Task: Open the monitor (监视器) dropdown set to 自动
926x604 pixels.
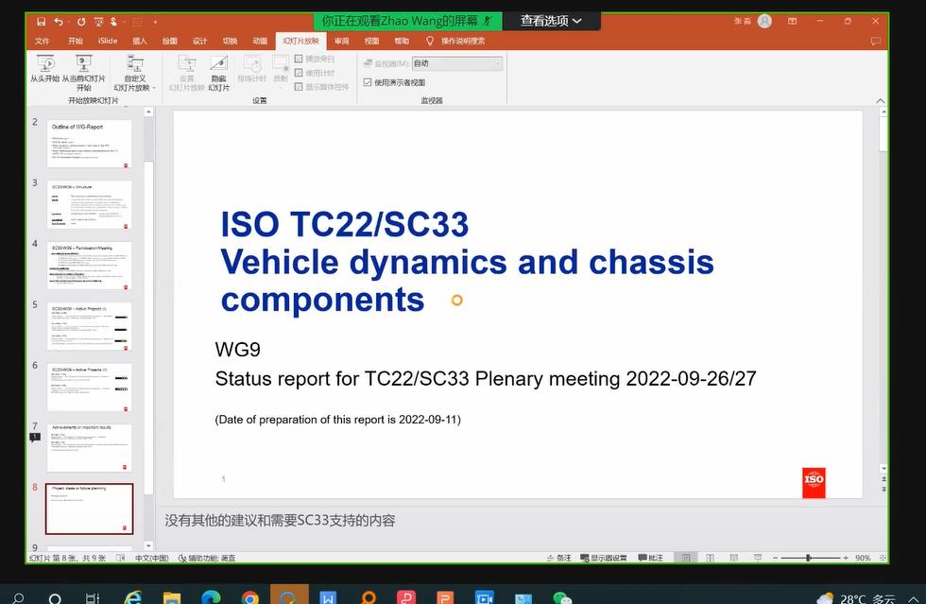Action: [x=456, y=63]
